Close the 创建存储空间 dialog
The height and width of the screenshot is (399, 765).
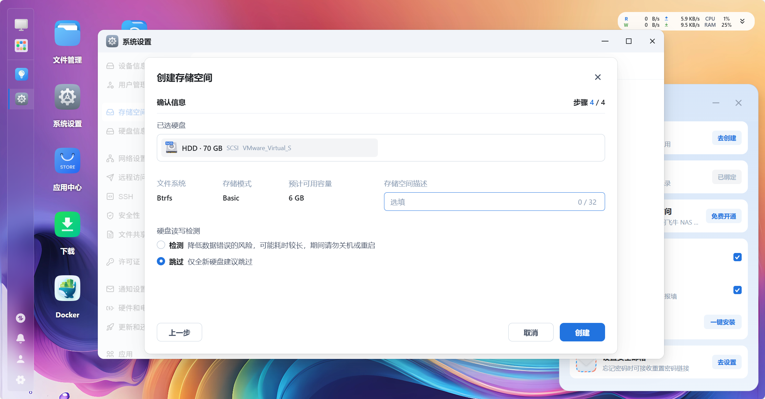[598, 77]
